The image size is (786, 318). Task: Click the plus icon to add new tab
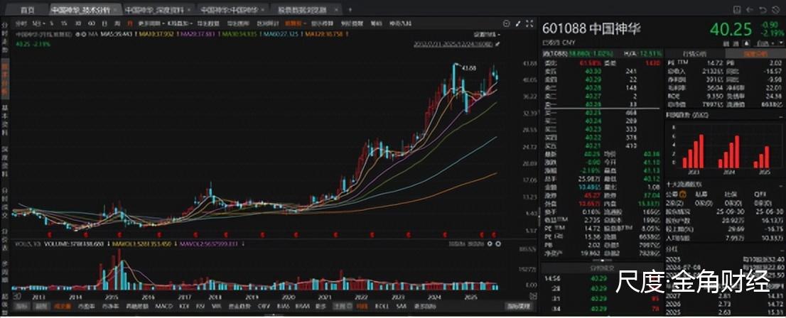coord(350,11)
